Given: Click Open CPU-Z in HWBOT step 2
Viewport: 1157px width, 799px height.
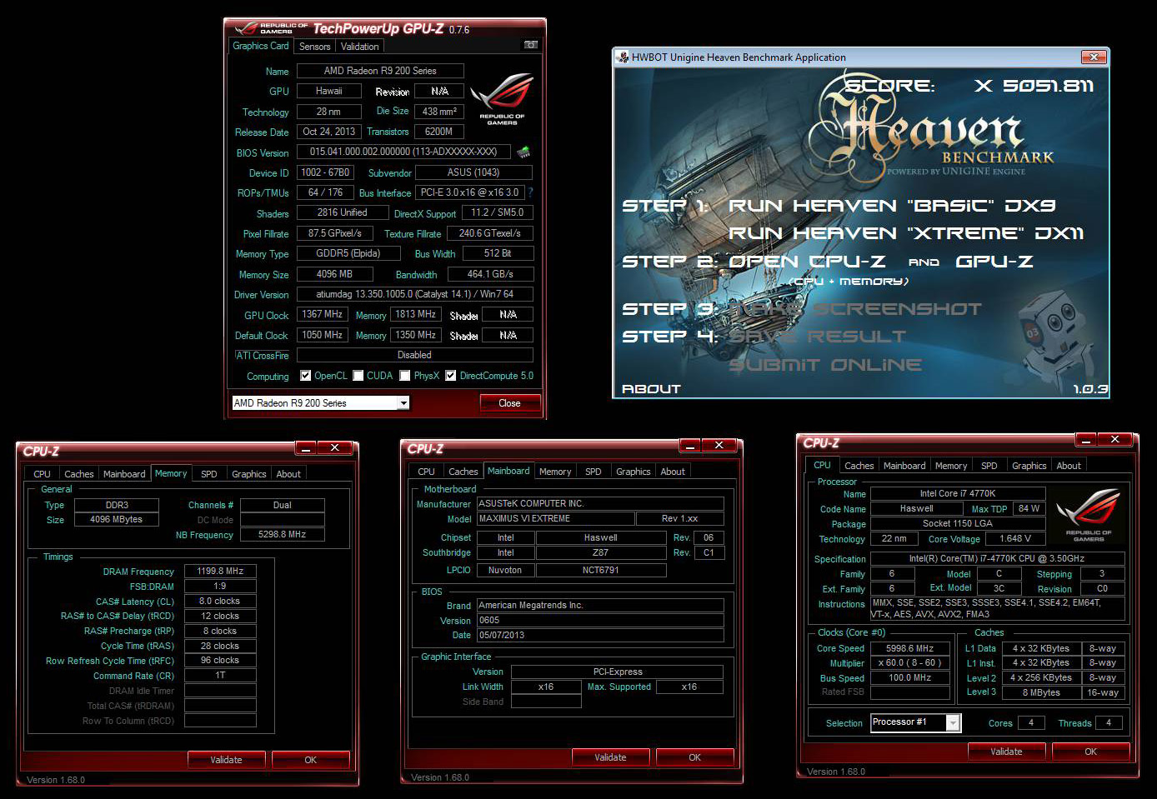Looking at the screenshot, I should (807, 262).
